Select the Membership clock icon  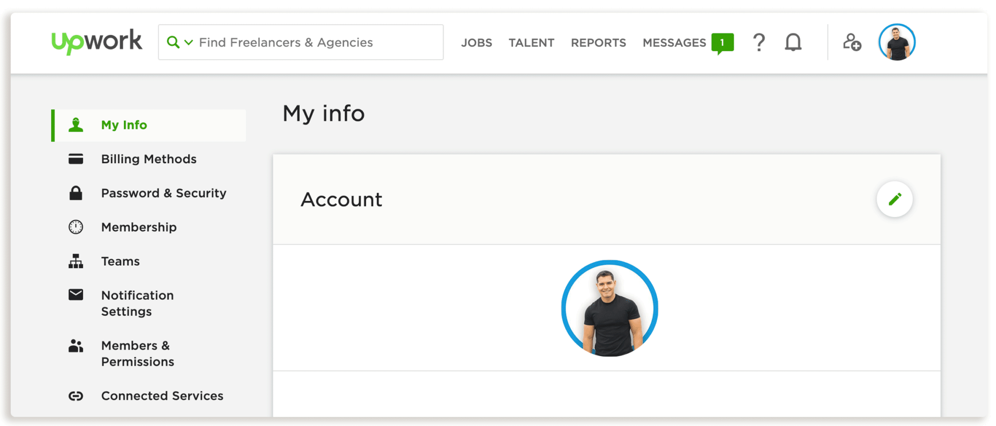tap(76, 227)
